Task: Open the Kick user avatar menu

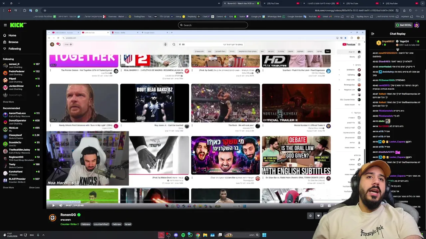Action: click(x=417, y=25)
